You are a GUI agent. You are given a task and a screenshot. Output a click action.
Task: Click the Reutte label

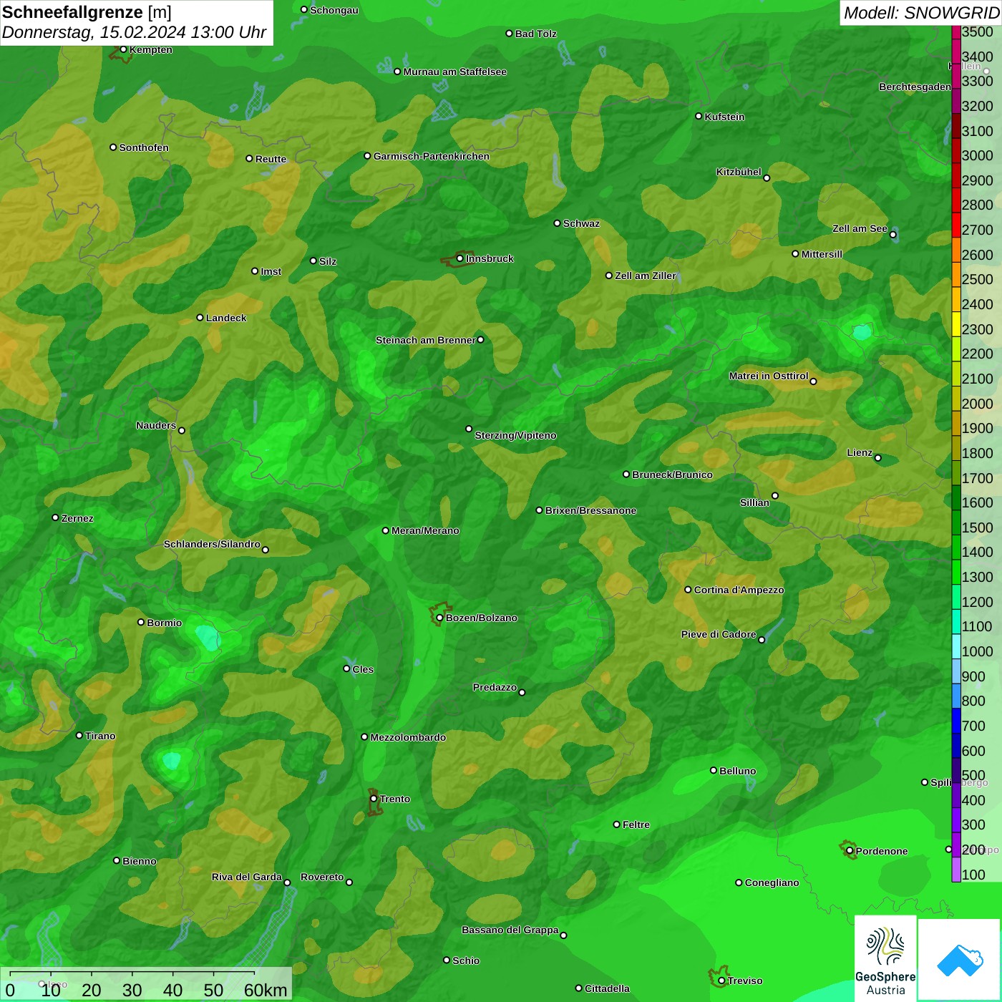point(271,159)
